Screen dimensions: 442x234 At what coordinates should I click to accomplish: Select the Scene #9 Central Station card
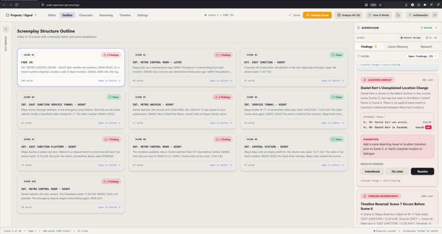(x=294, y=152)
